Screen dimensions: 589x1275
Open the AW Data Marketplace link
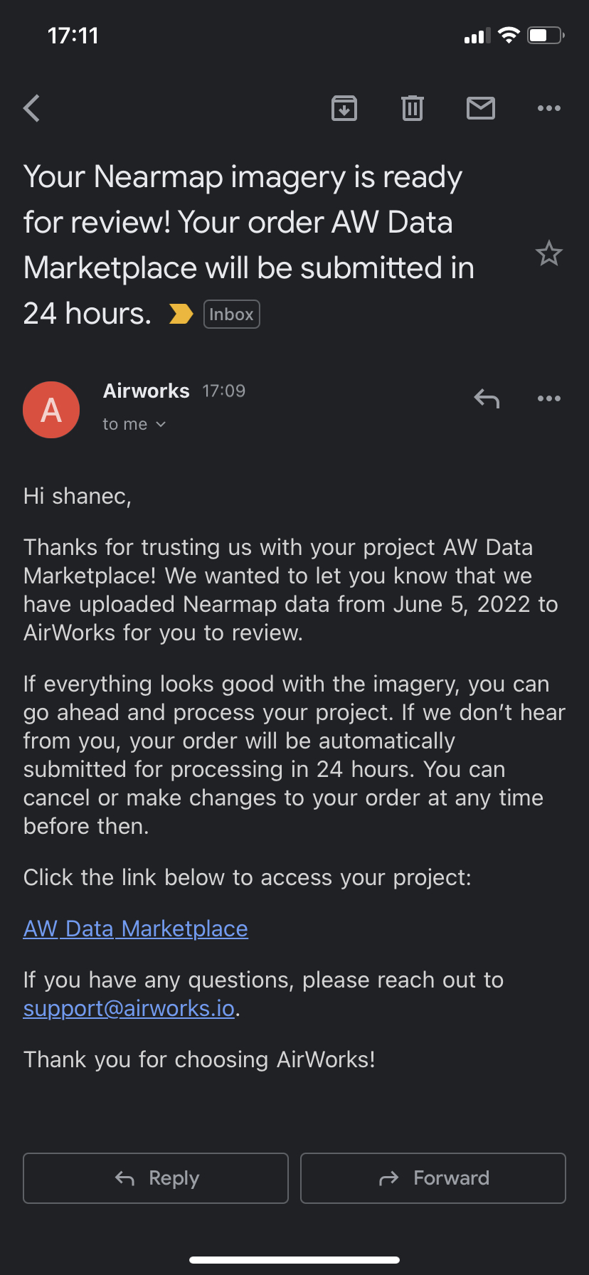coord(136,929)
